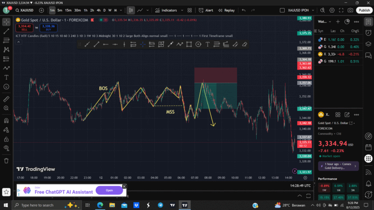Click the XAUUSD symbol search field
This screenshot has height=210, width=374.
pyautogui.click(x=25, y=10)
